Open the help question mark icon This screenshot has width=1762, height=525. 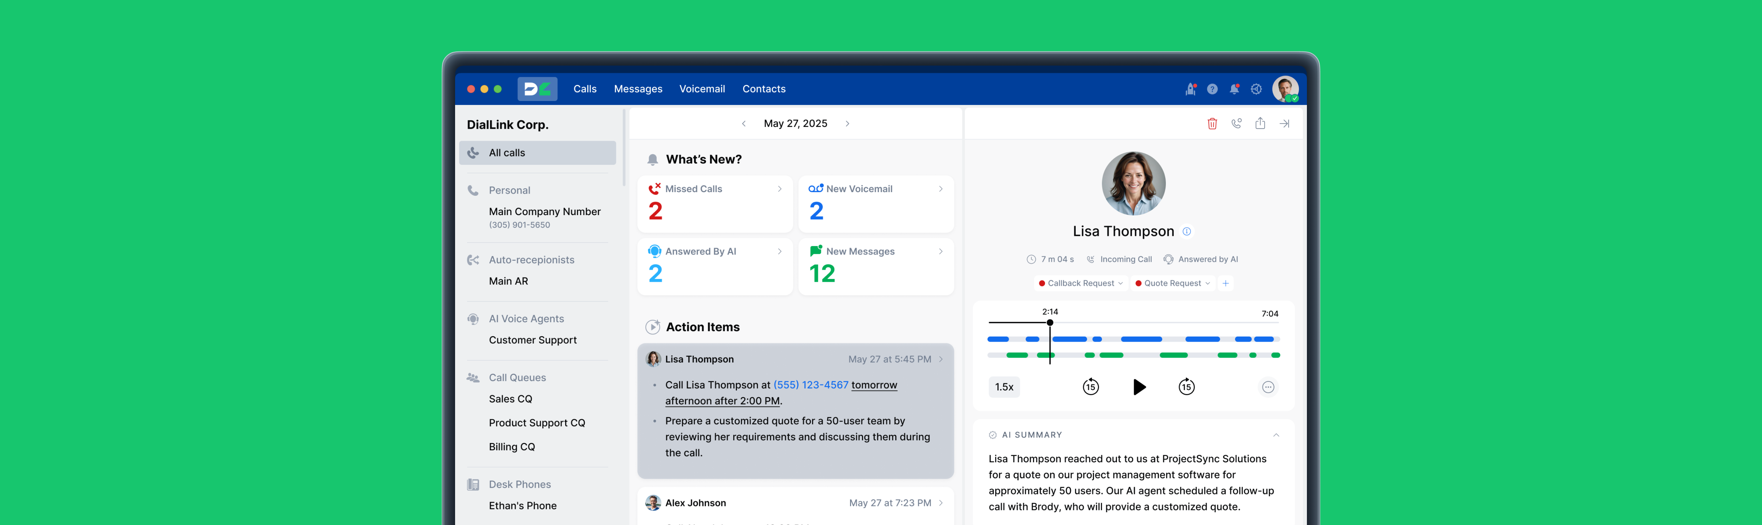[1212, 89]
